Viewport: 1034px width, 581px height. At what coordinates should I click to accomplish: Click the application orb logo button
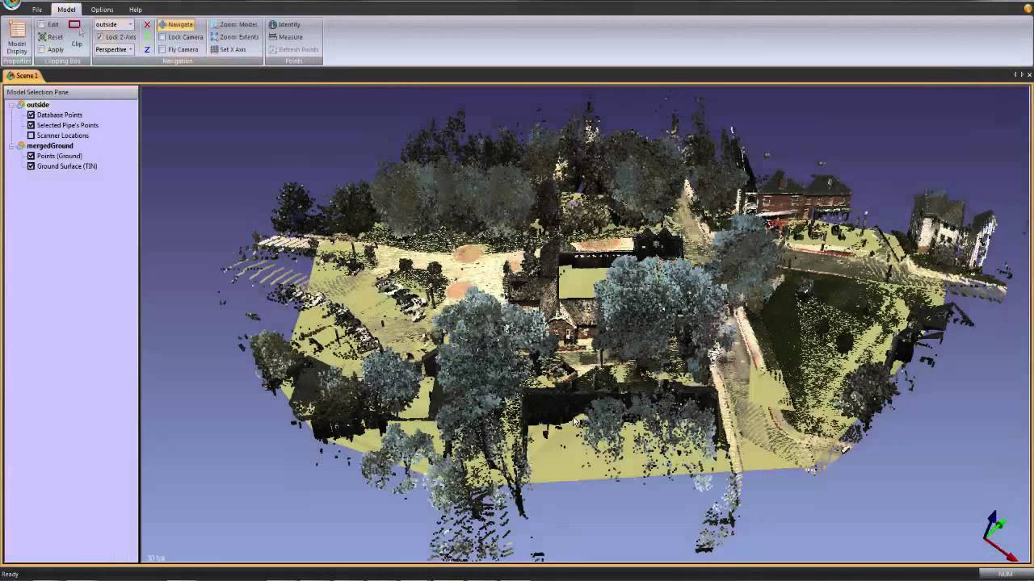click(11, 4)
